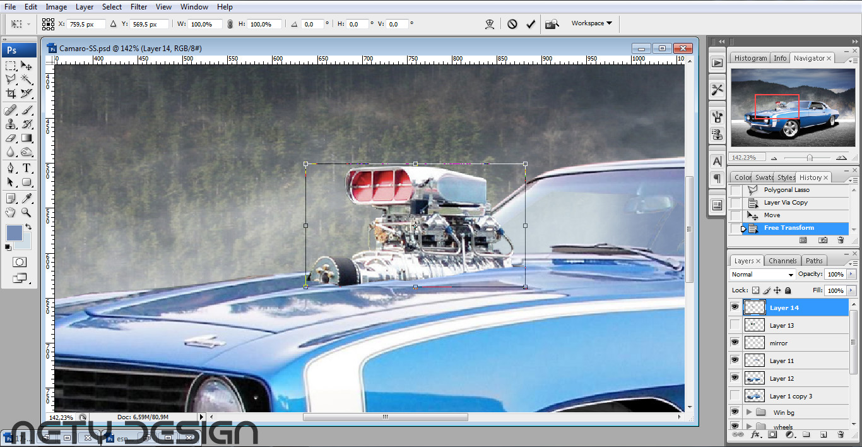862x447 pixels.
Task: Hide the Win bg group
Action: [735, 412]
